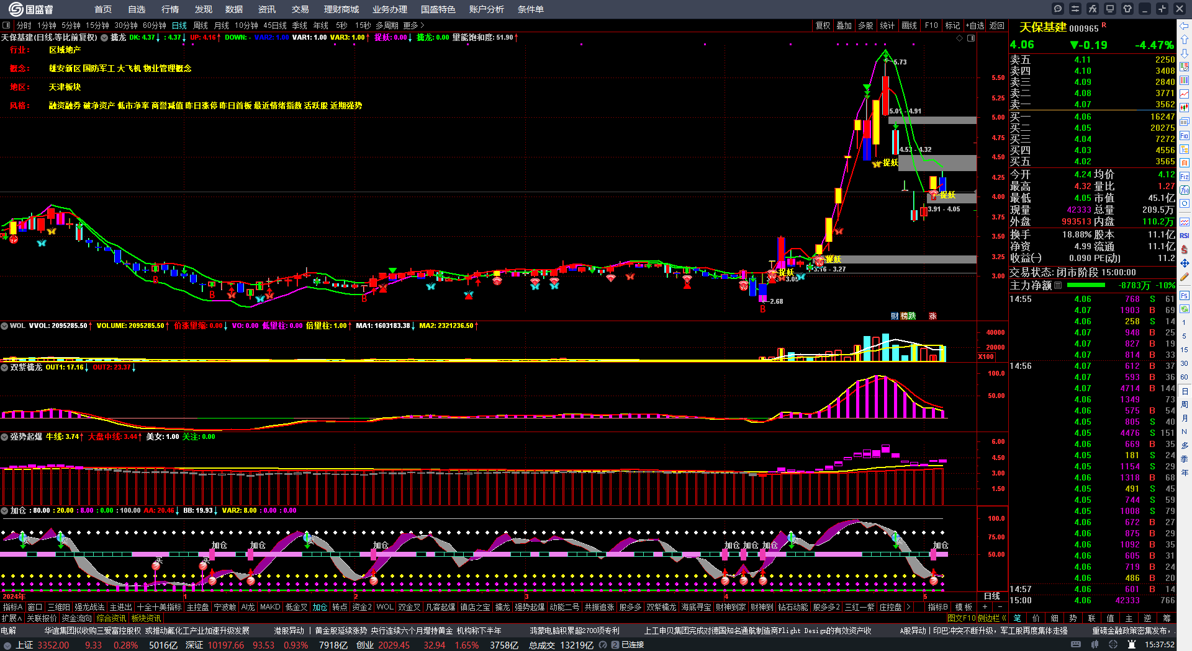The width and height of the screenshot is (1192, 651).
Task: Click the F5 icon in right sidebar
Action: [1185, 295]
